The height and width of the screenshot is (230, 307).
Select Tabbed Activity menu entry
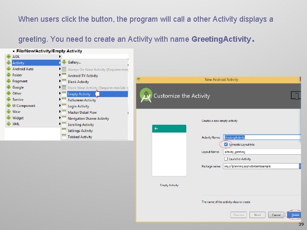point(95,137)
